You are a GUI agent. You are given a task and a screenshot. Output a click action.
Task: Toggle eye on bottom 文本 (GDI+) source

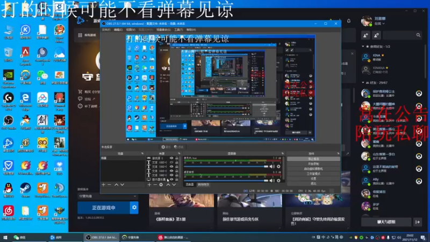pyautogui.click(x=171, y=175)
